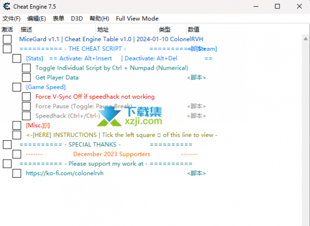Click <脚本> value of Speedhack row
The image size is (310, 226).
[196, 116]
